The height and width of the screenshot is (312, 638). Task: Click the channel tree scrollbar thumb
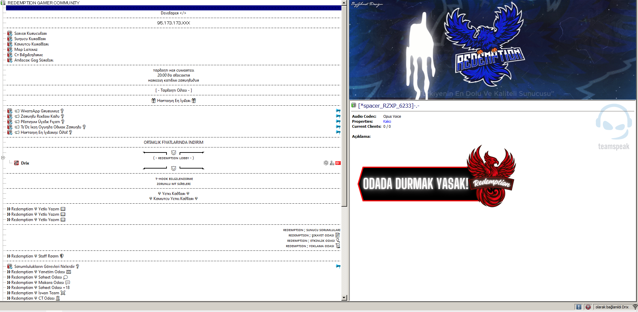tap(344, 106)
